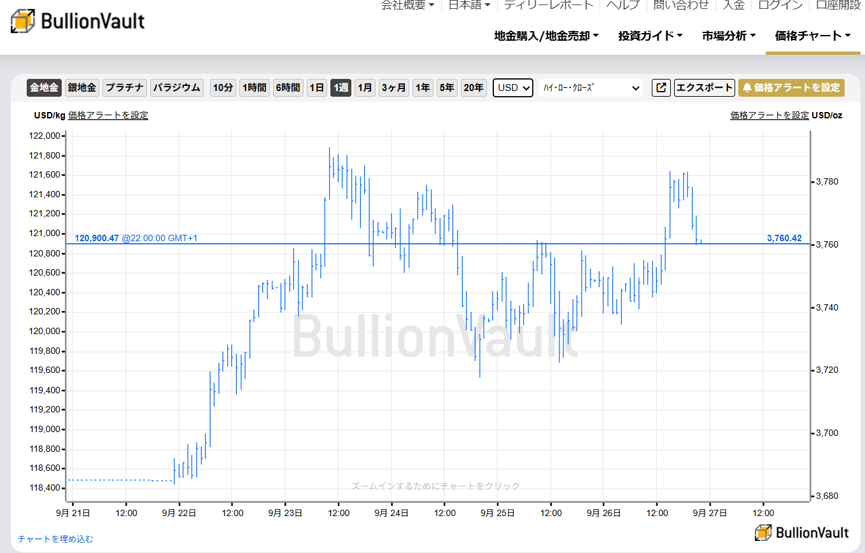Screen dimensions: 865x553
Task: Switch chart to パラジウム palladium
Action: pyautogui.click(x=177, y=88)
